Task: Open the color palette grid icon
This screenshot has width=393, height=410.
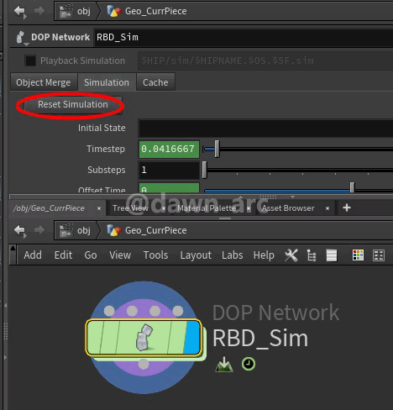Action: click(x=358, y=255)
